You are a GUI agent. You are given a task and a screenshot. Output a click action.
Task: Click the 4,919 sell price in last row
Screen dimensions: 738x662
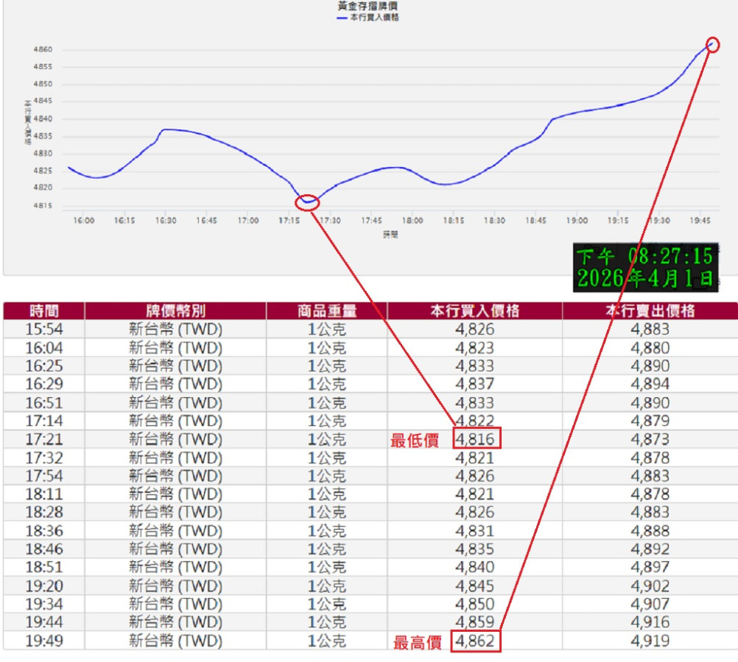pyautogui.click(x=650, y=641)
